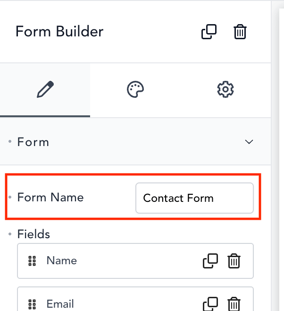Click the Fields label

pyautogui.click(x=33, y=234)
